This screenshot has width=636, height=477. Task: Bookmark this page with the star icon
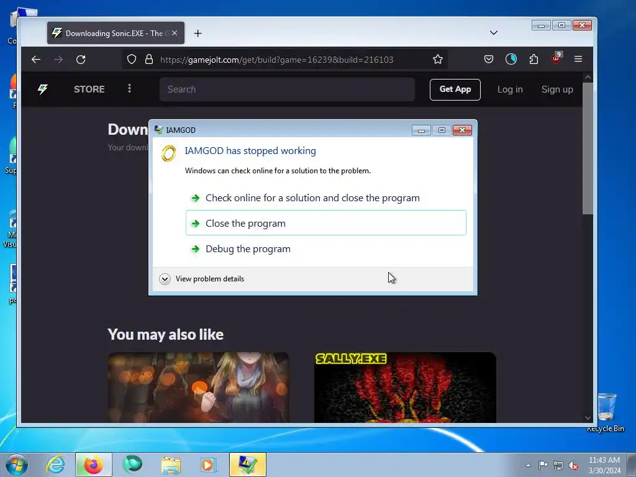coord(438,59)
